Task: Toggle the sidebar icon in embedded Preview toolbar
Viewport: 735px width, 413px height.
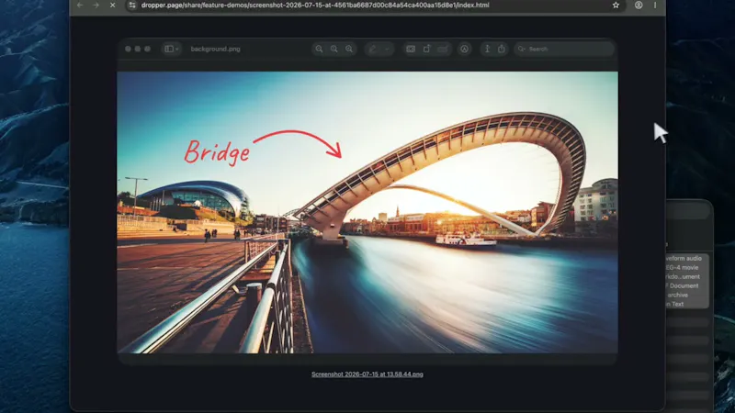Action: click(x=169, y=49)
